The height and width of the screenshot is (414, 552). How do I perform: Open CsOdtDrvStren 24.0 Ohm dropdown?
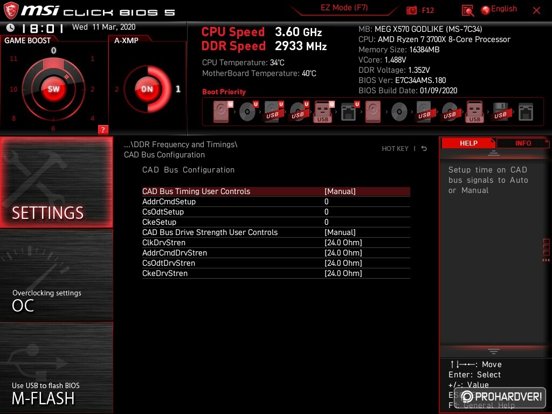click(x=343, y=263)
